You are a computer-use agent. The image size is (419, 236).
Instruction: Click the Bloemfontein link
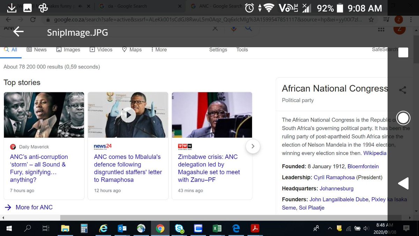pyautogui.click(x=363, y=166)
